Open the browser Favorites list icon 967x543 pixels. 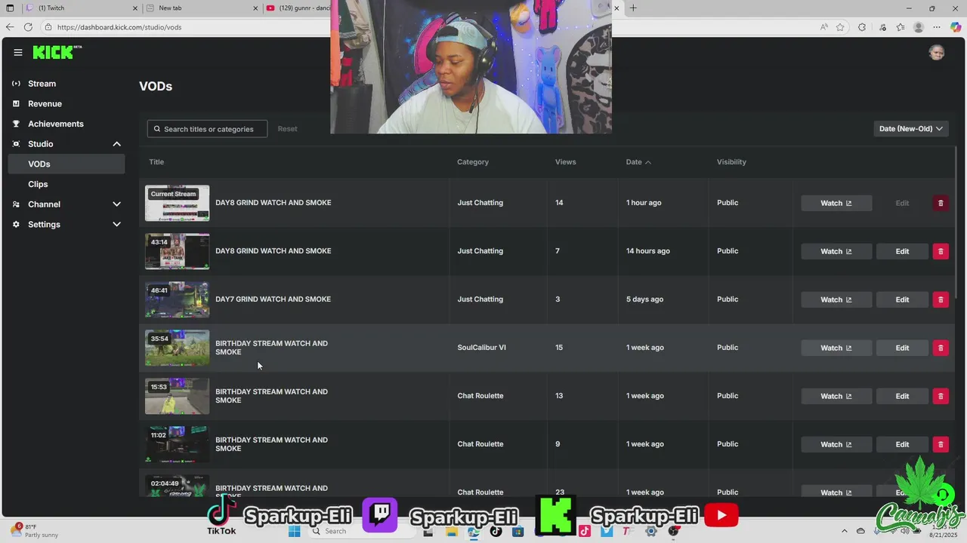pyautogui.click(x=901, y=27)
